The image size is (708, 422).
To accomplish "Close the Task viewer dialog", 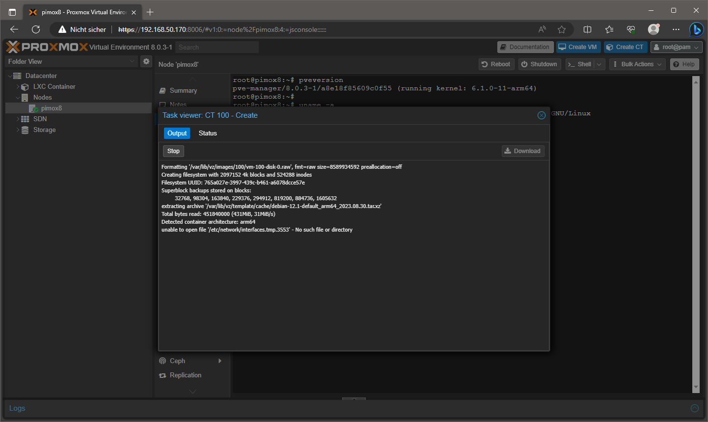I will (542, 115).
